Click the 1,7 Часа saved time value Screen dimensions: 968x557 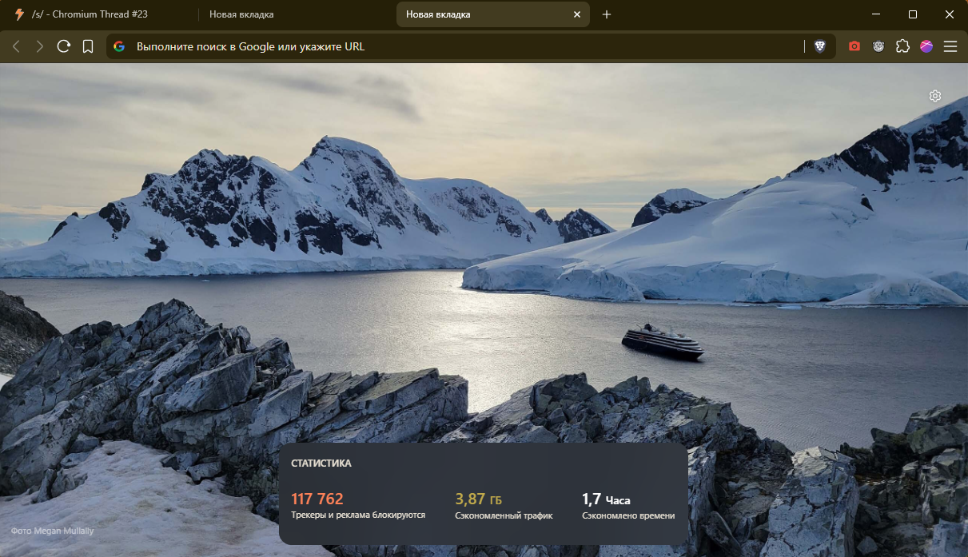click(606, 499)
